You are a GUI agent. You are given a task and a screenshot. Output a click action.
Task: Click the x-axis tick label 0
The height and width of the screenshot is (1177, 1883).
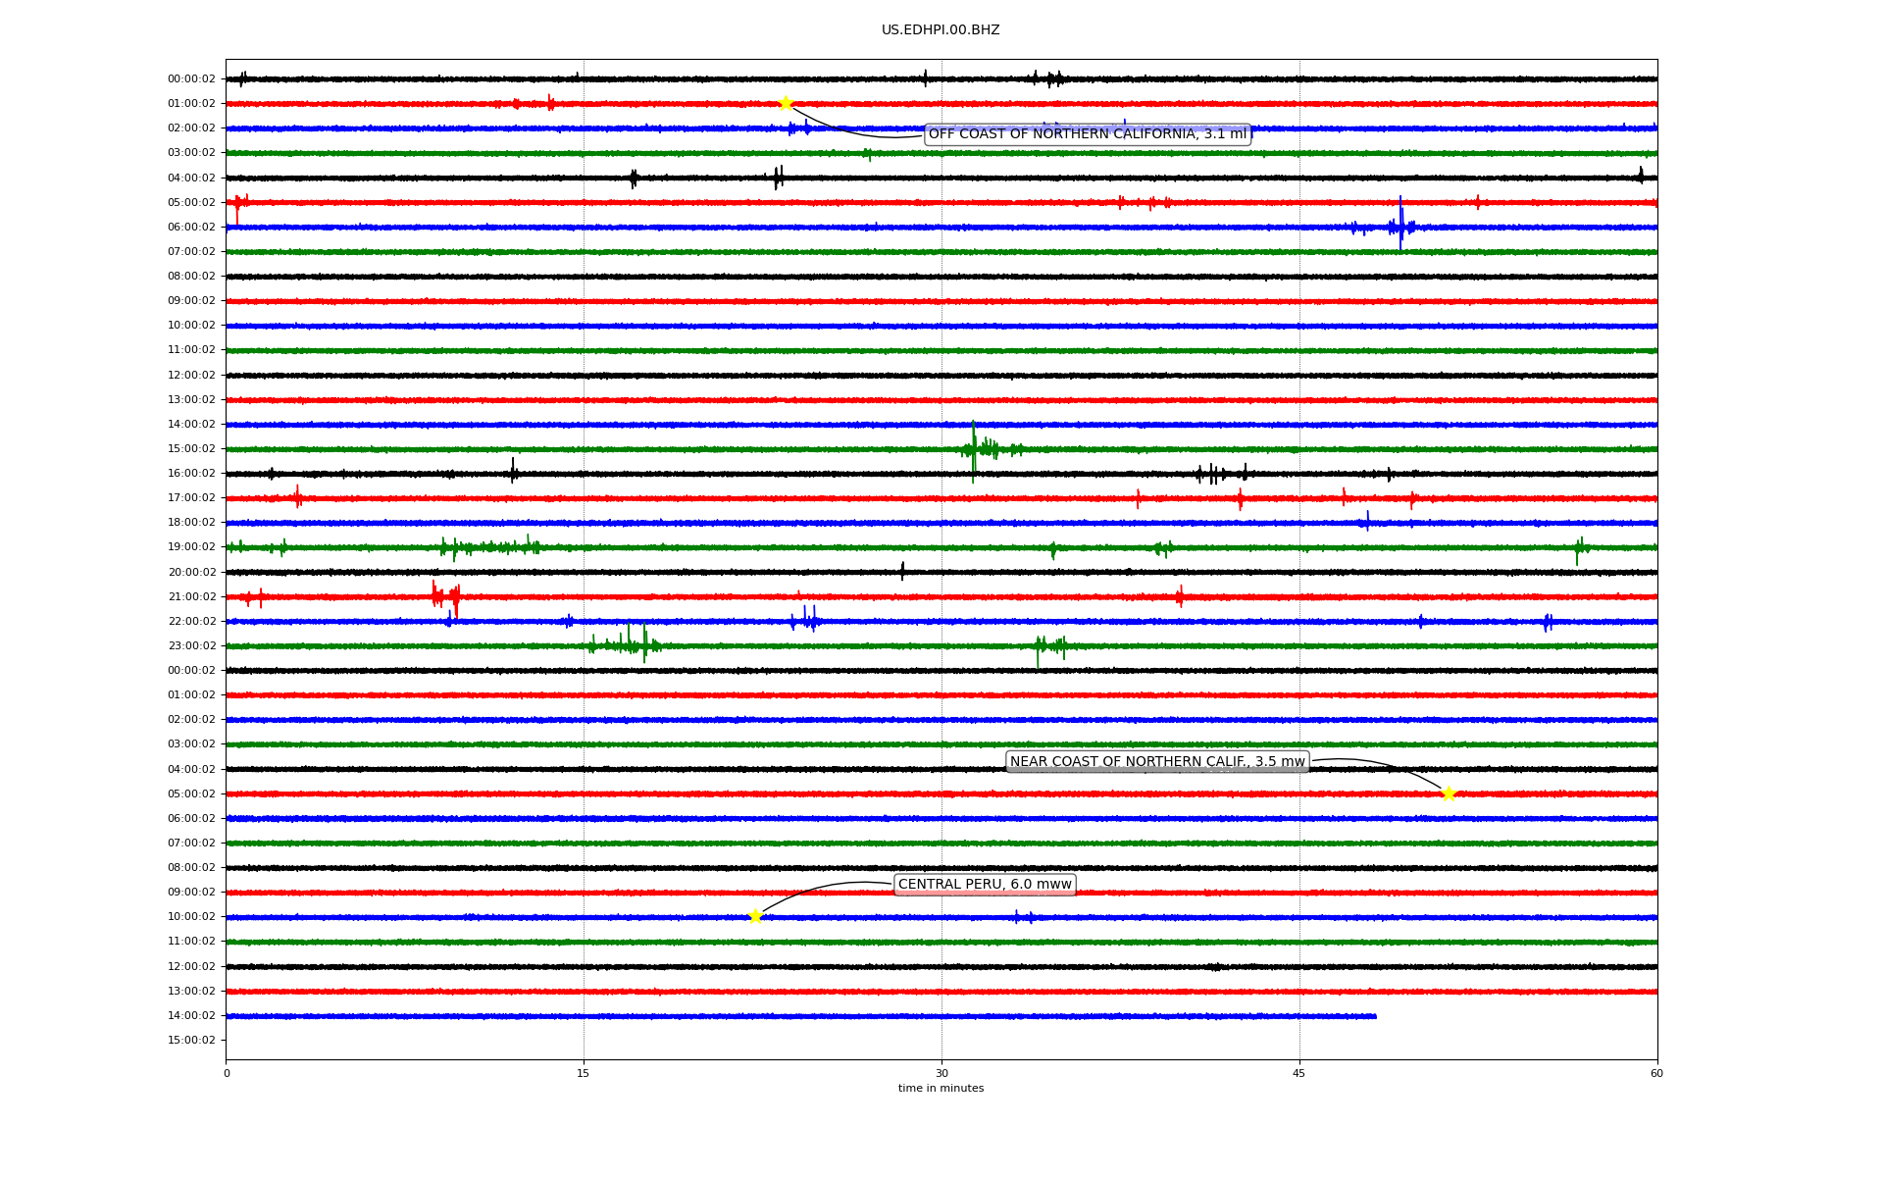point(227,1073)
